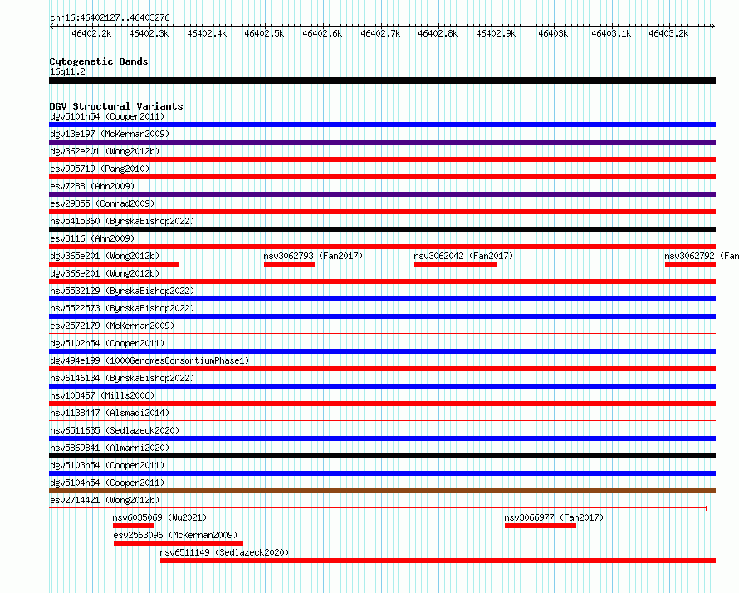739x593 pixels.
Task: Click the Cytogenetic Bands track heading
Action: 99,61
